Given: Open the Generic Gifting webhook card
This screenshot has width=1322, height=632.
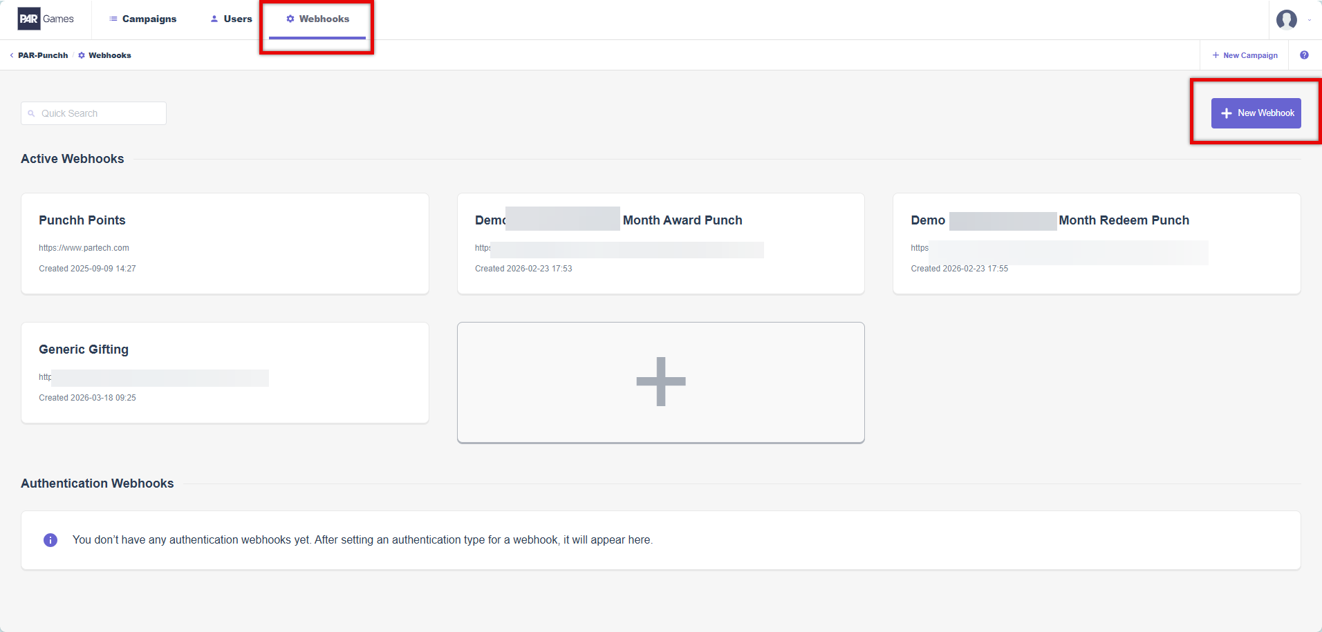Looking at the screenshot, I should [x=225, y=373].
